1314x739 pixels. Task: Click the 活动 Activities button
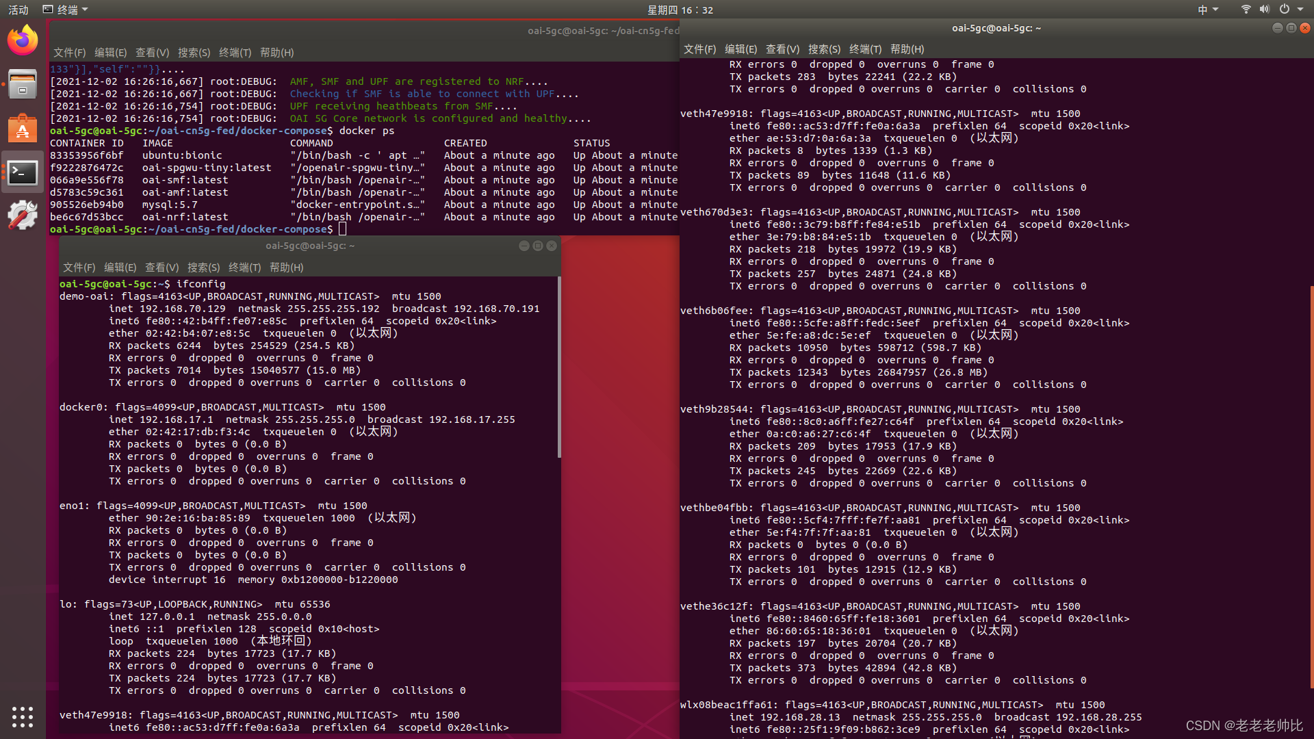(x=18, y=10)
